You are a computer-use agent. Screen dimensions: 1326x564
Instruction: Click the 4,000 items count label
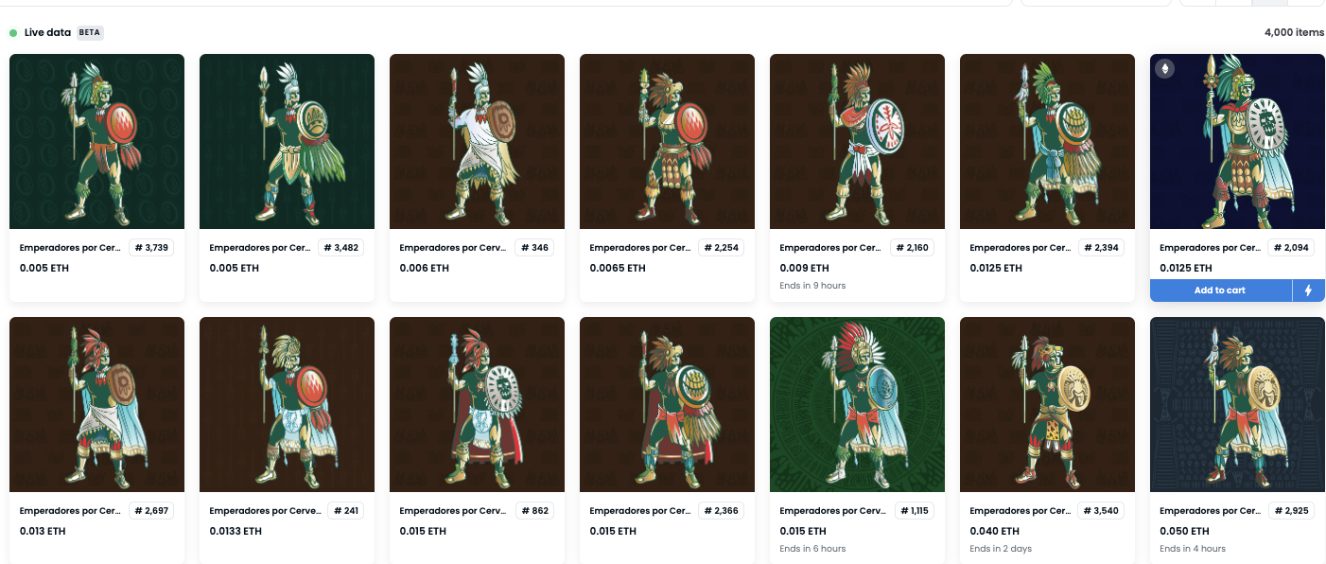click(1294, 32)
